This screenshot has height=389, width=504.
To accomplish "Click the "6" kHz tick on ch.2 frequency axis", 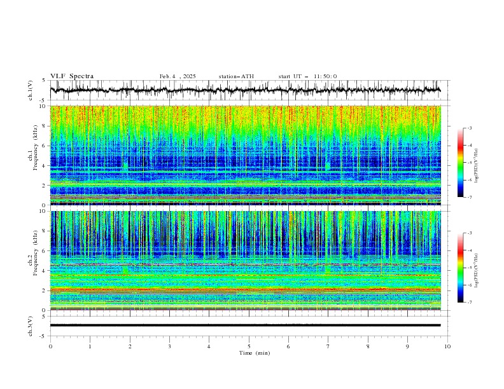I will pos(44,251).
